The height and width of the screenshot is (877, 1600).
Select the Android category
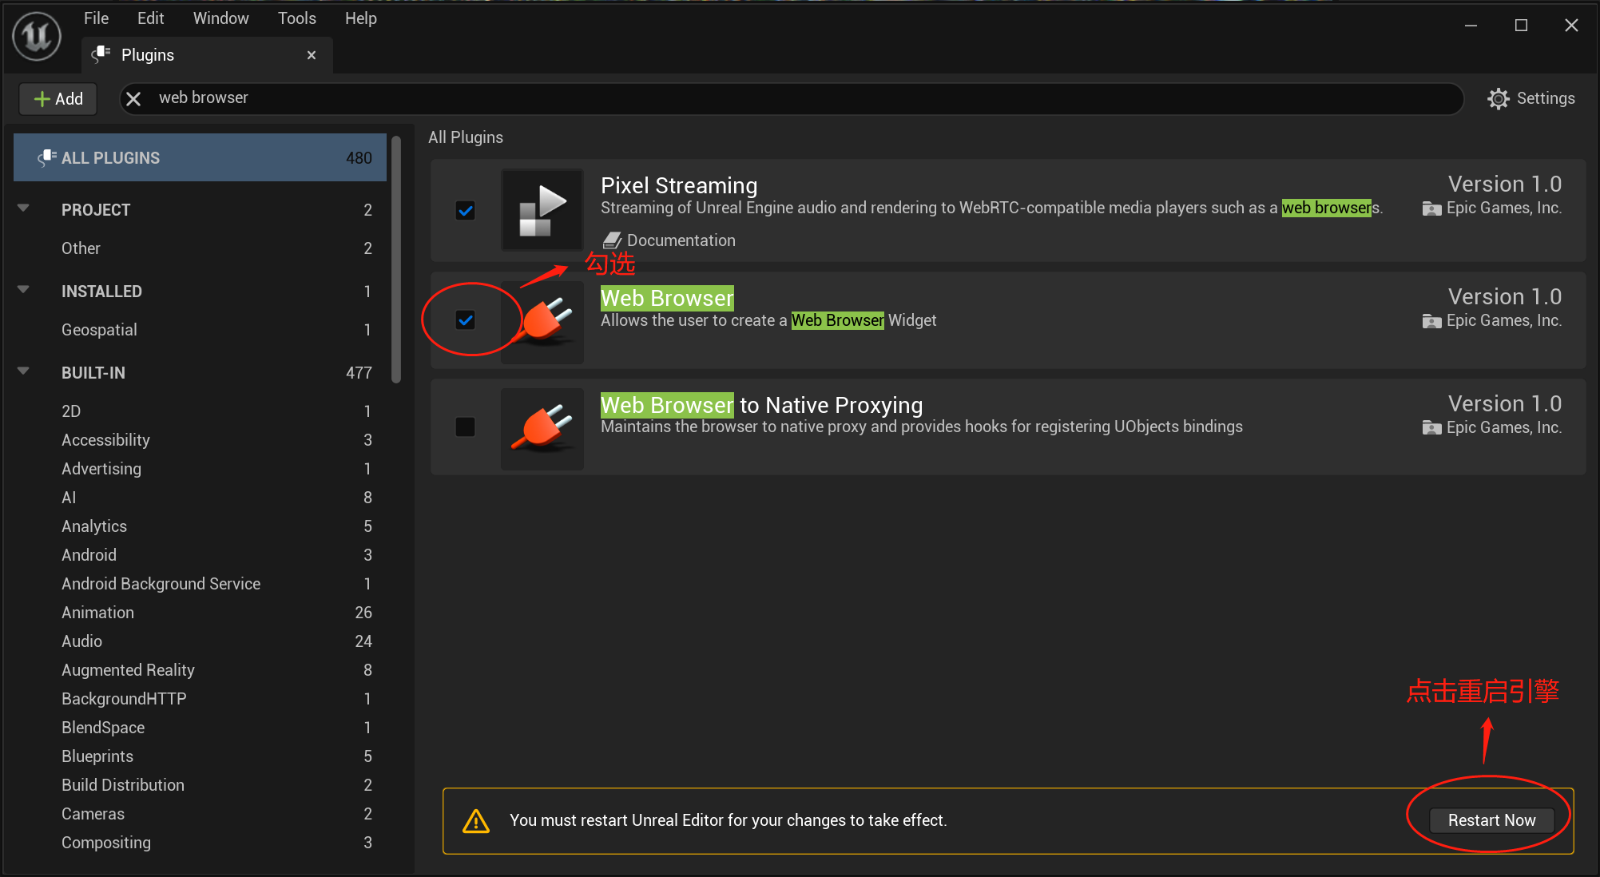[x=200, y=555]
